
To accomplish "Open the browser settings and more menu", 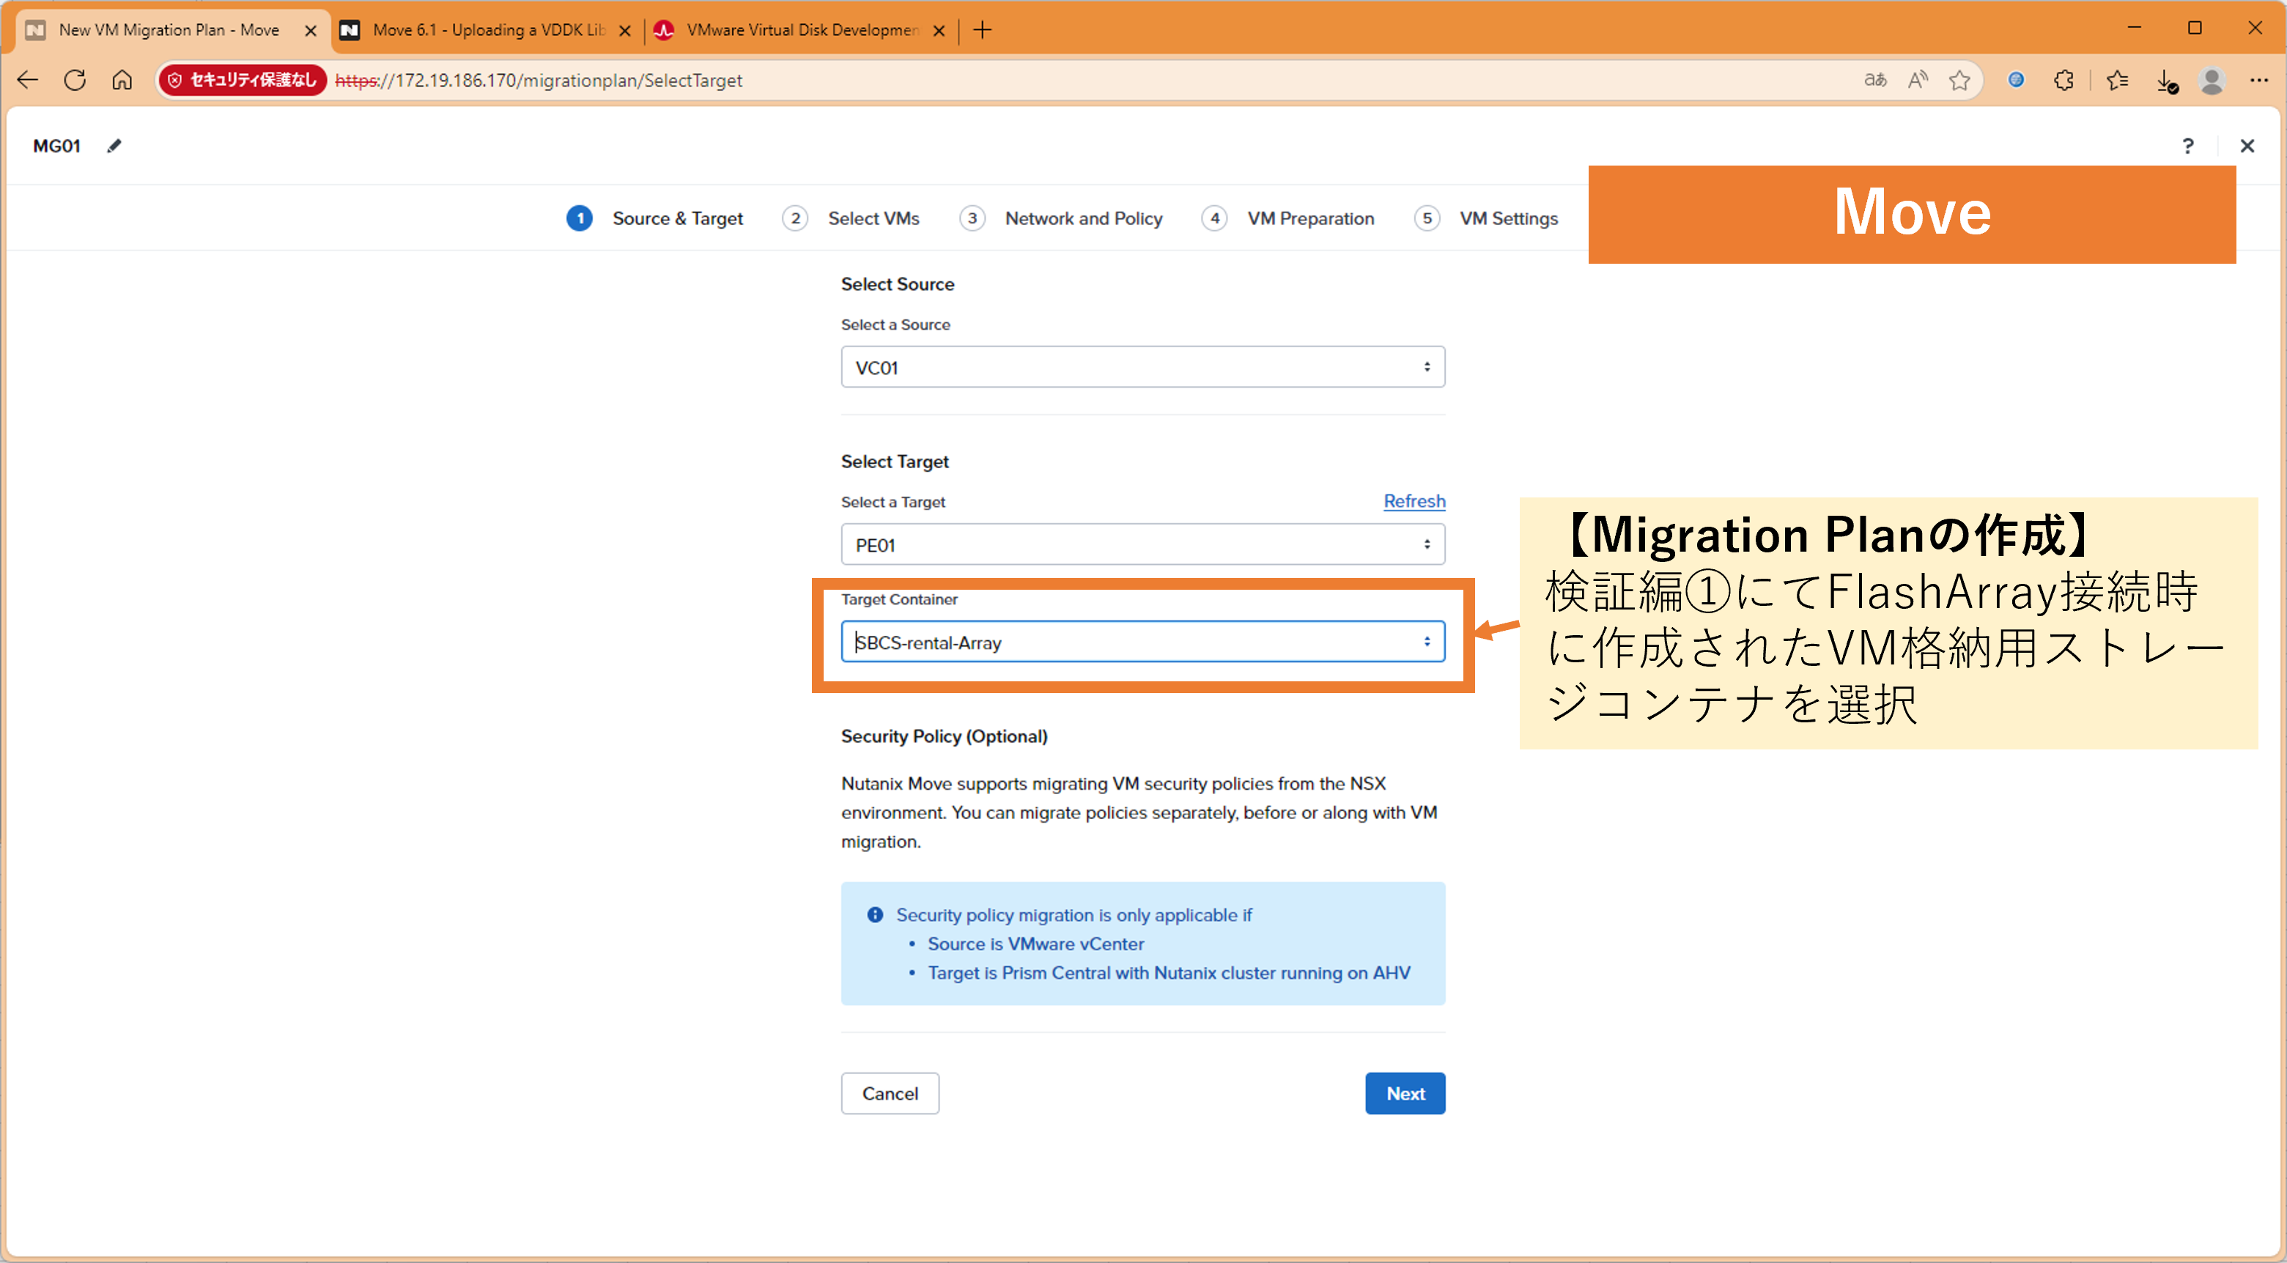I will (x=2258, y=80).
